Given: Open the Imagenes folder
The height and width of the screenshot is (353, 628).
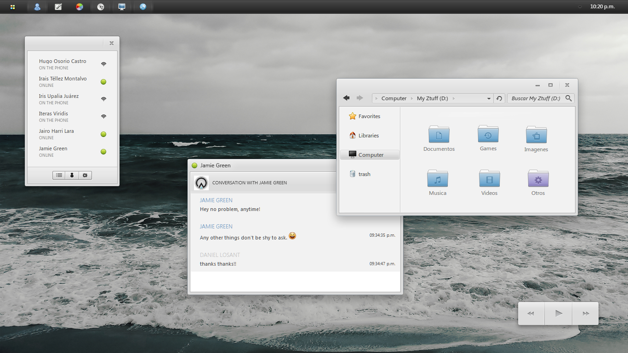Looking at the screenshot, I should pyautogui.click(x=536, y=139).
